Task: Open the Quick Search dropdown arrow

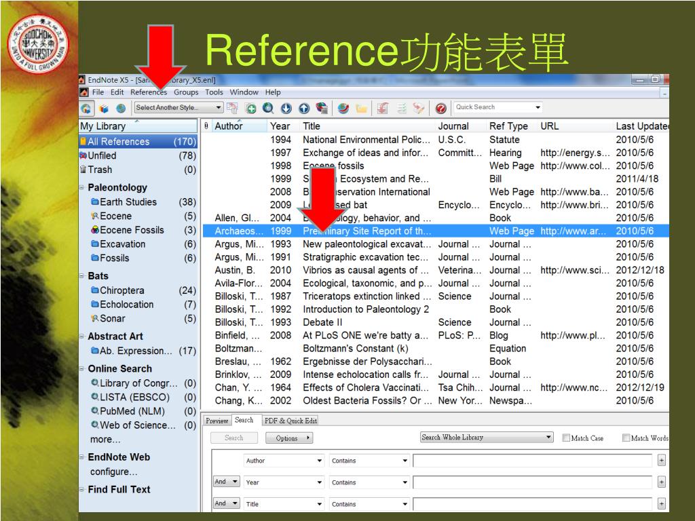Action: (538, 108)
